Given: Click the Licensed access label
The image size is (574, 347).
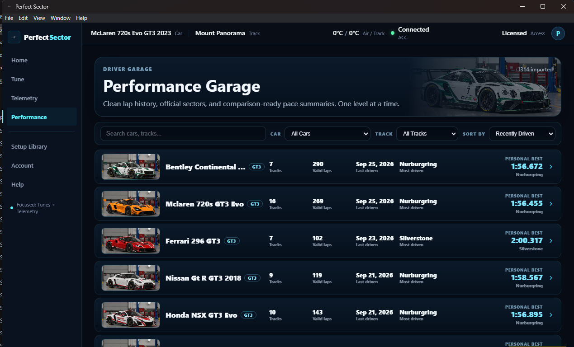Looking at the screenshot, I should click(x=514, y=33).
